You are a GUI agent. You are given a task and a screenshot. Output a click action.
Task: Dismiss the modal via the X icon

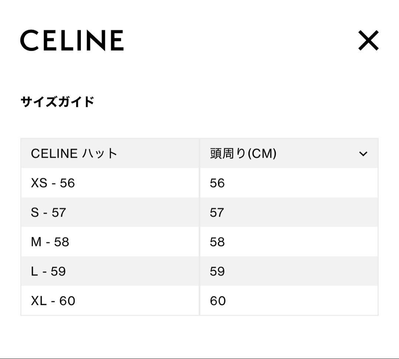coord(368,41)
